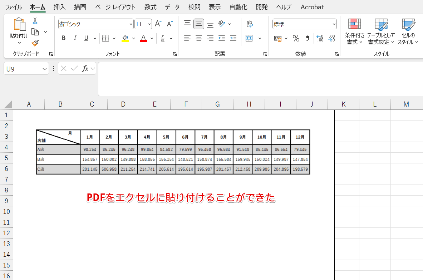Open the border style dropdown arrow
The width and height of the screenshot is (423, 280).
point(114,38)
